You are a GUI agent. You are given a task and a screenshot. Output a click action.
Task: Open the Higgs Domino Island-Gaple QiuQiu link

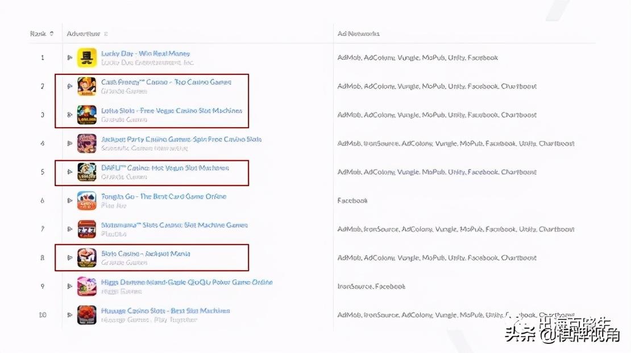point(186,282)
